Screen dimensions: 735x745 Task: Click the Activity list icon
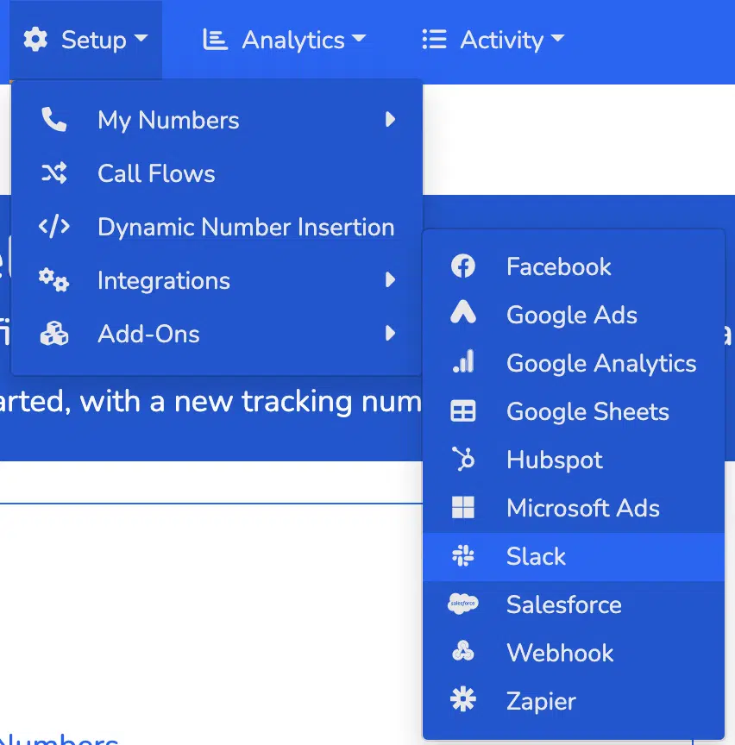tap(434, 40)
